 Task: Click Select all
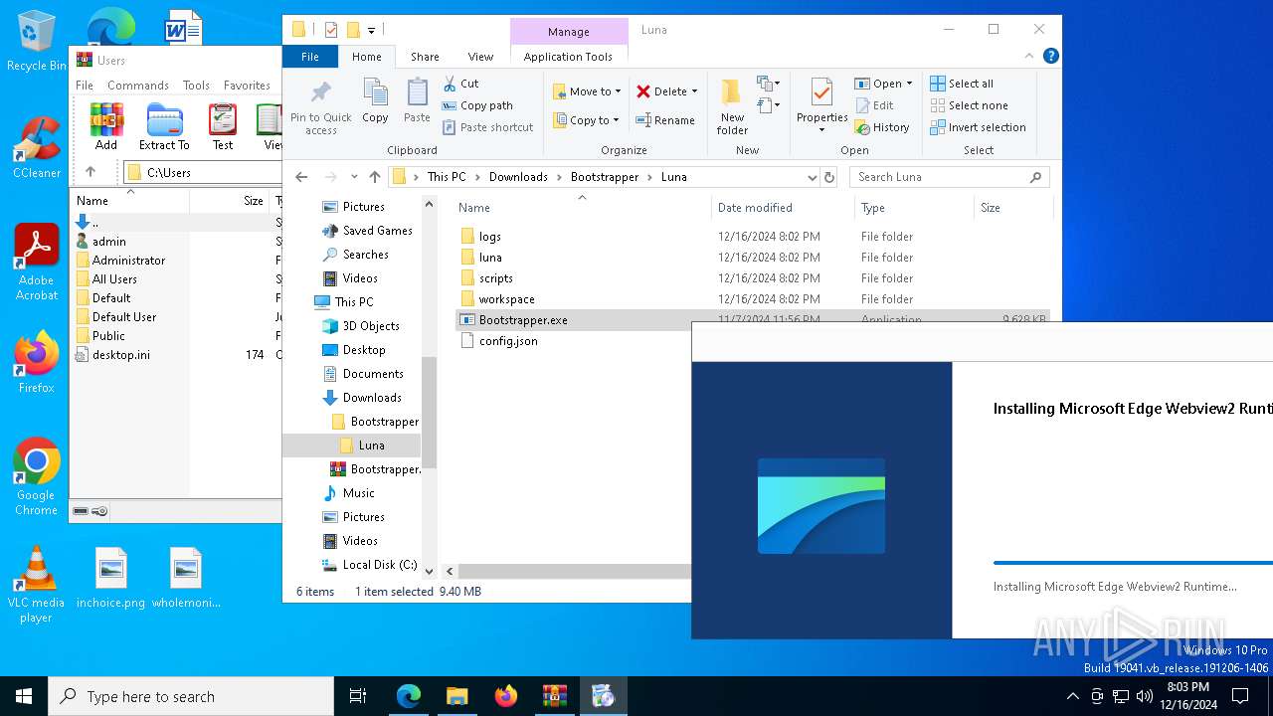click(x=962, y=84)
